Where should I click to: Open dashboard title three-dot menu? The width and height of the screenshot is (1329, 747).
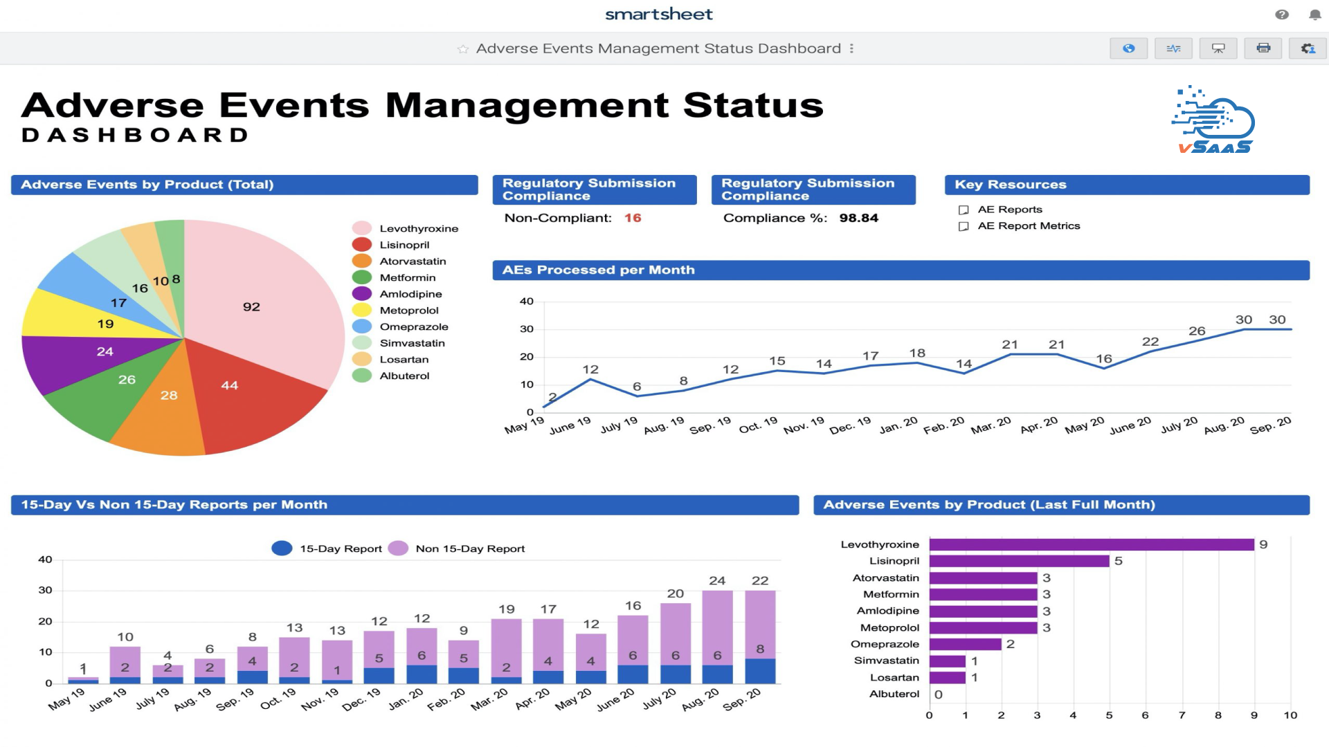click(x=851, y=48)
